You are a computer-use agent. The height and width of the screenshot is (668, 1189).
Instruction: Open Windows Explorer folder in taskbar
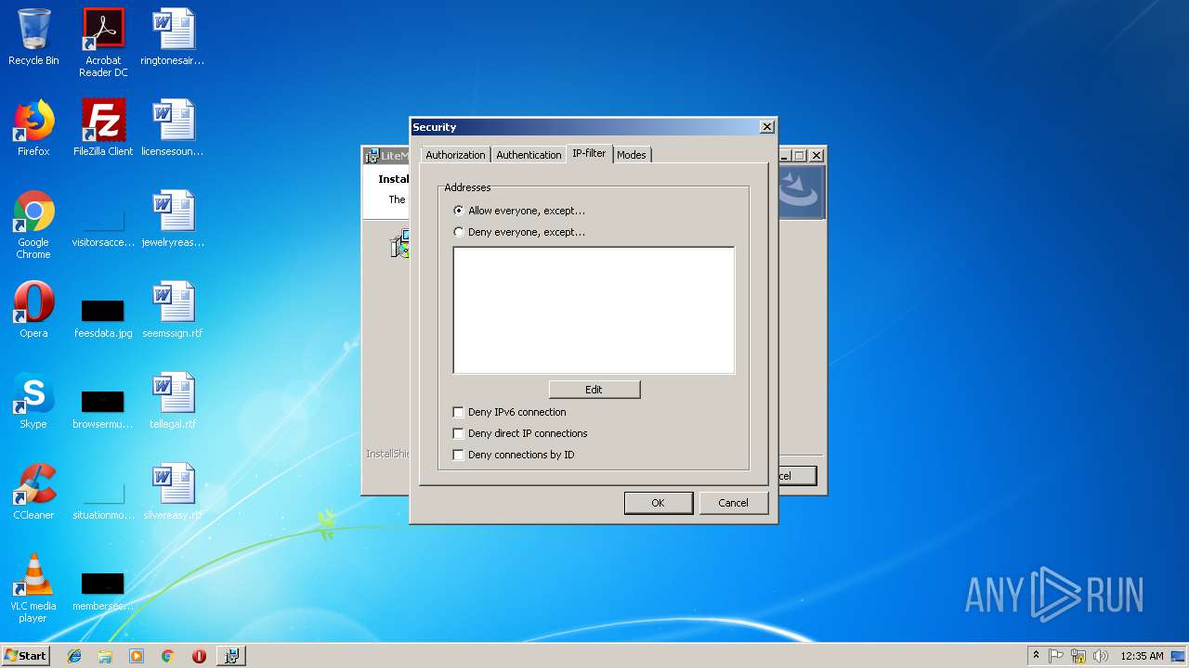click(x=105, y=656)
